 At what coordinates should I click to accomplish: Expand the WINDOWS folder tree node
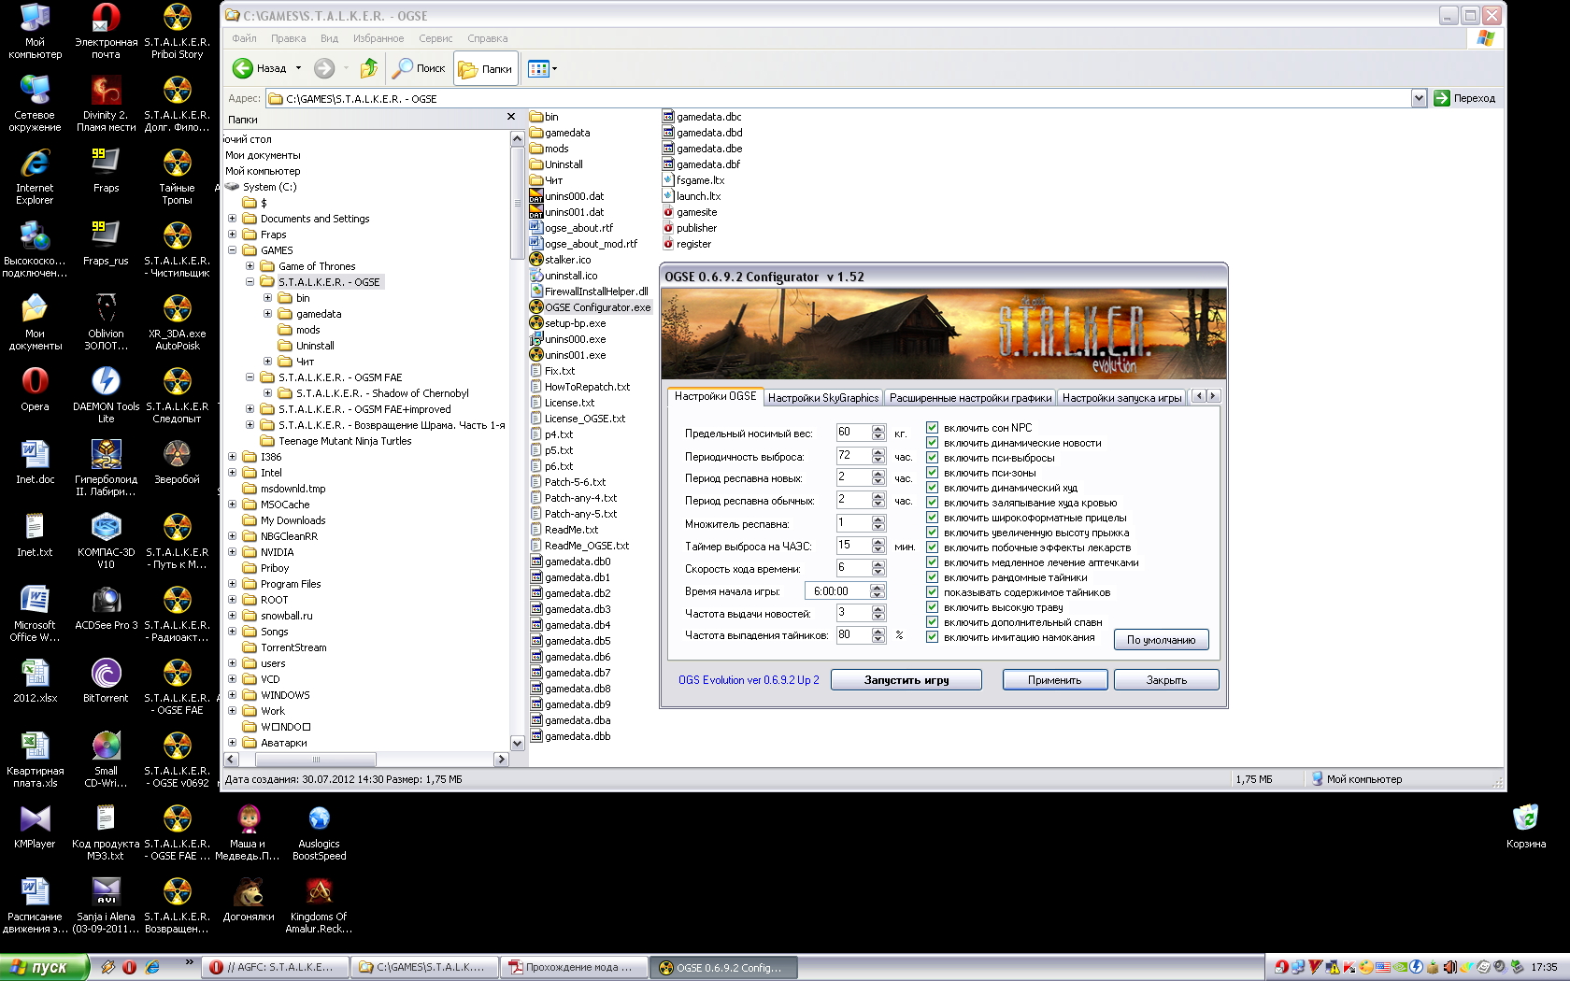(x=232, y=695)
